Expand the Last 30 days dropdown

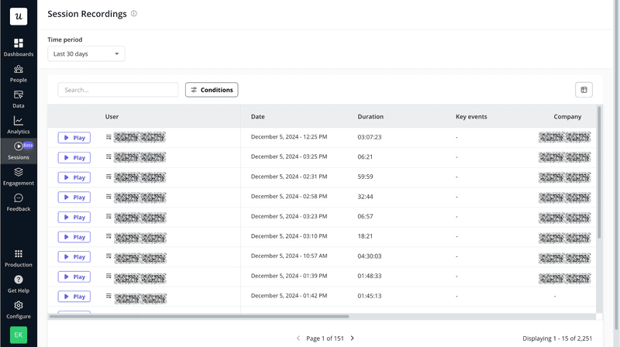coord(86,54)
